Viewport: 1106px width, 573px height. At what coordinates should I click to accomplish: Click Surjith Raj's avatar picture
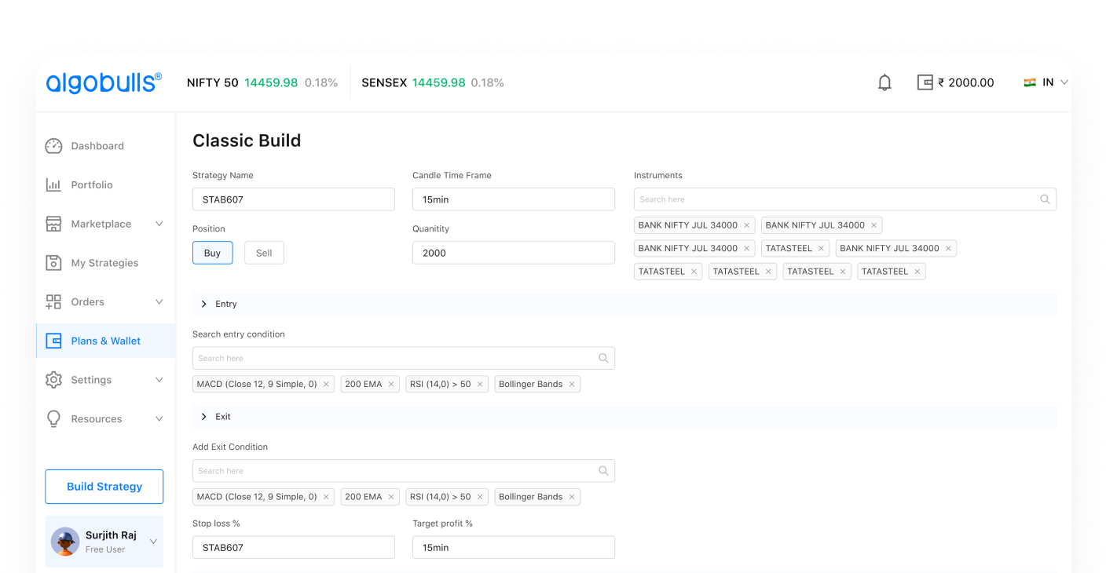[x=65, y=542]
